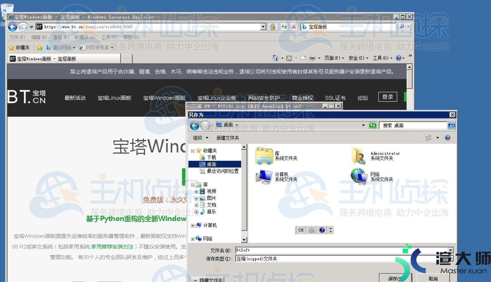This screenshot has height=282, width=491.
Task: Open the 帮助(H) menu in IE
Action: 131,37
